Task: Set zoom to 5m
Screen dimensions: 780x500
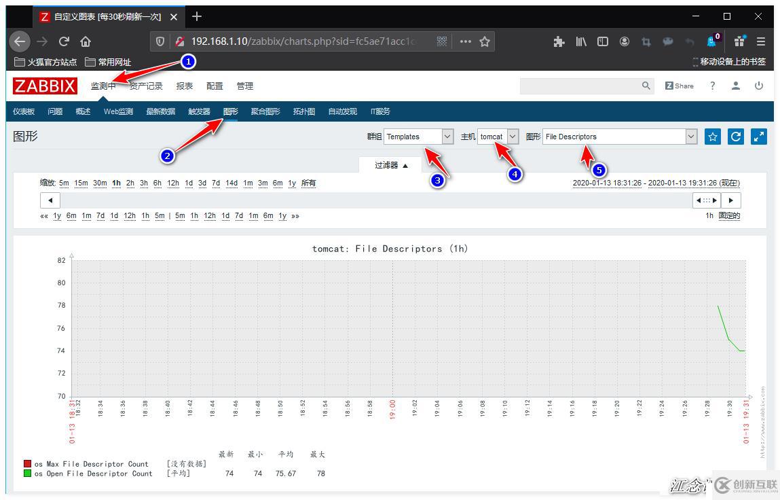Action: click(x=64, y=183)
